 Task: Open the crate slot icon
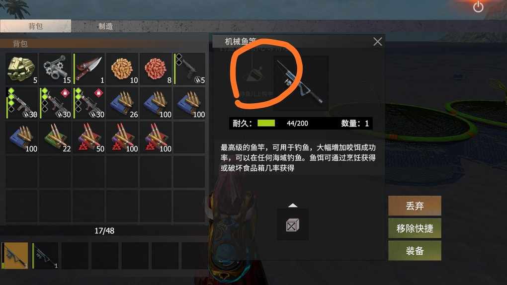pyautogui.click(x=293, y=225)
